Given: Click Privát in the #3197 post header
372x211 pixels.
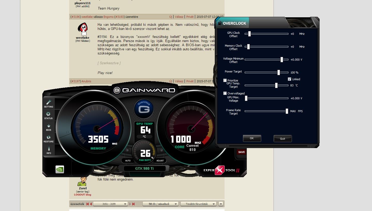Looking at the screenshot, I should (x=190, y=81).
